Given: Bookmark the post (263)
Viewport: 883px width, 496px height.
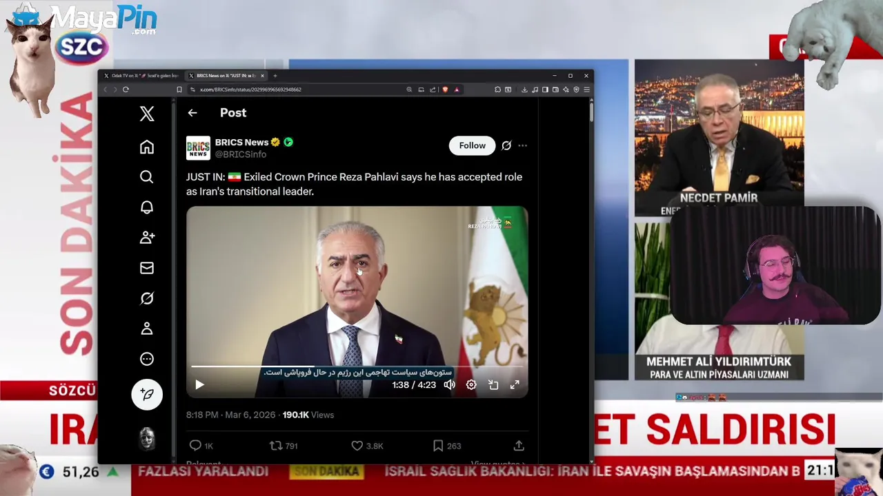Looking at the screenshot, I should tap(447, 446).
